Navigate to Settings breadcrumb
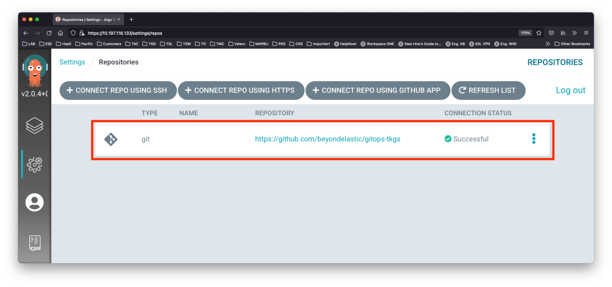Viewport: 612px width, 287px height. pyautogui.click(x=72, y=62)
